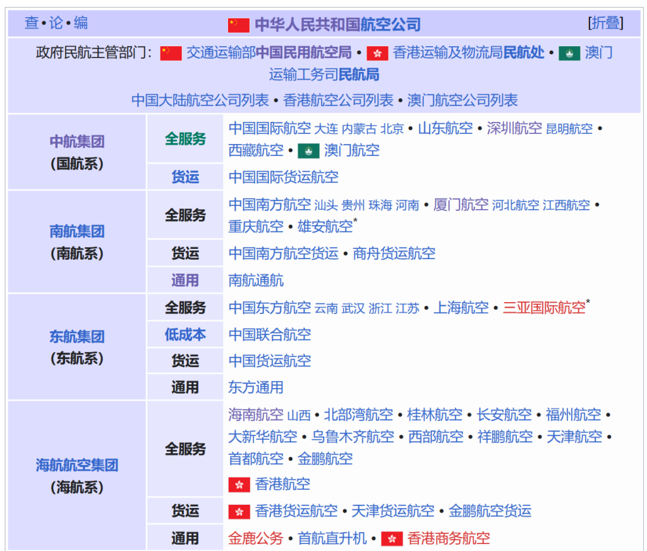Viewport: 647px width, 551px height.
Task: Open the 昆明航空 link
Action: click(569, 129)
